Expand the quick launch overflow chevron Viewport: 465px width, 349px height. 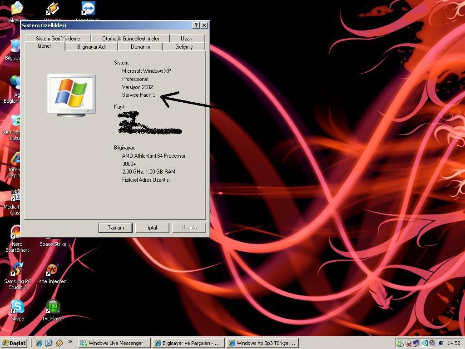[70, 342]
